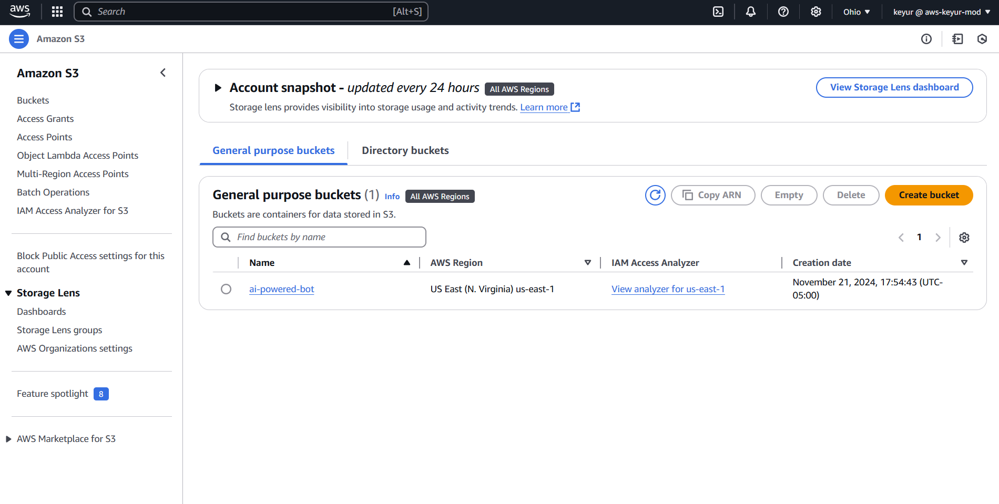Refresh the buckets list
999x504 pixels.
(x=655, y=195)
